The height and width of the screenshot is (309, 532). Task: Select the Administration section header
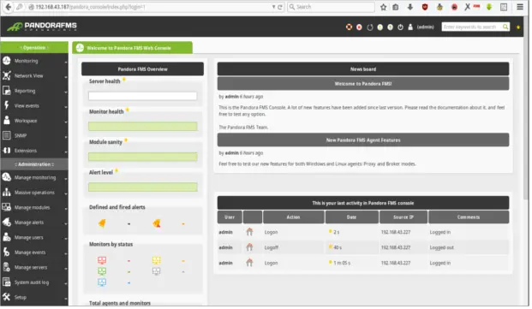coord(34,164)
